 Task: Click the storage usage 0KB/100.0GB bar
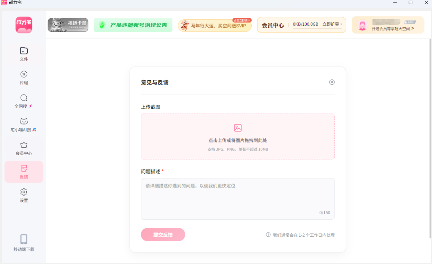tap(306, 24)
